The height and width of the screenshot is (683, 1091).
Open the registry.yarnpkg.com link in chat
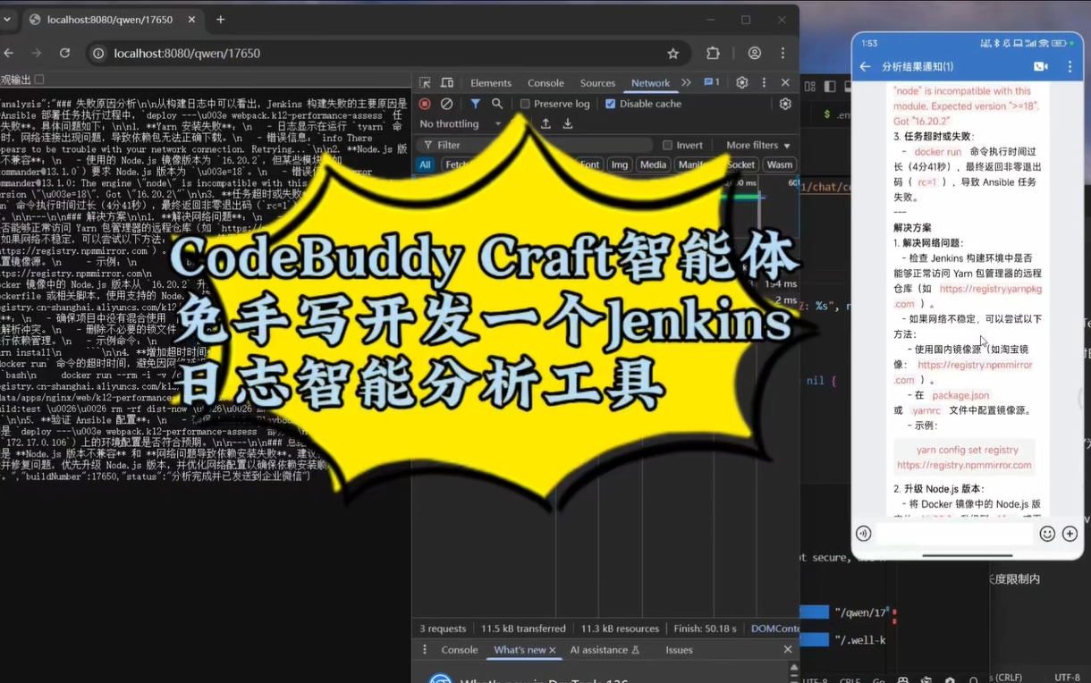point(968,296)
